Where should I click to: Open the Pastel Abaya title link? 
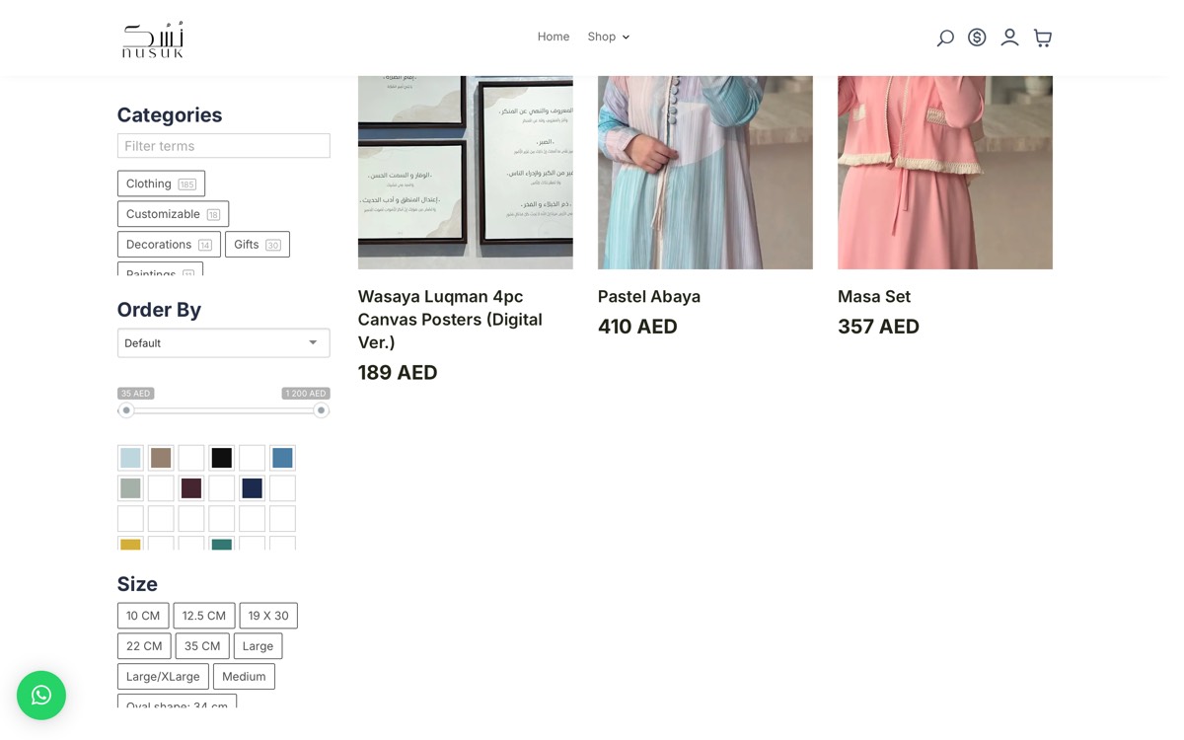click(x=649, y=297)
